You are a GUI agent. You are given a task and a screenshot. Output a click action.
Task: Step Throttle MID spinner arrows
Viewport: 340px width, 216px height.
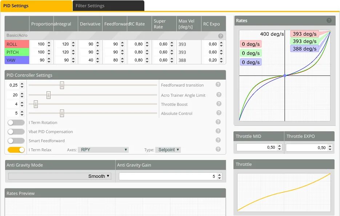point(280,148)
